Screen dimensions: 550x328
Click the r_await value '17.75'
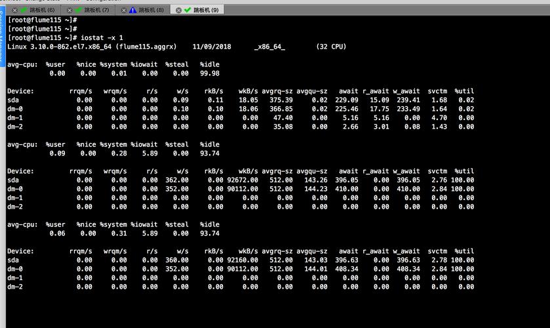pyautogui.click(x=380, y=109)
